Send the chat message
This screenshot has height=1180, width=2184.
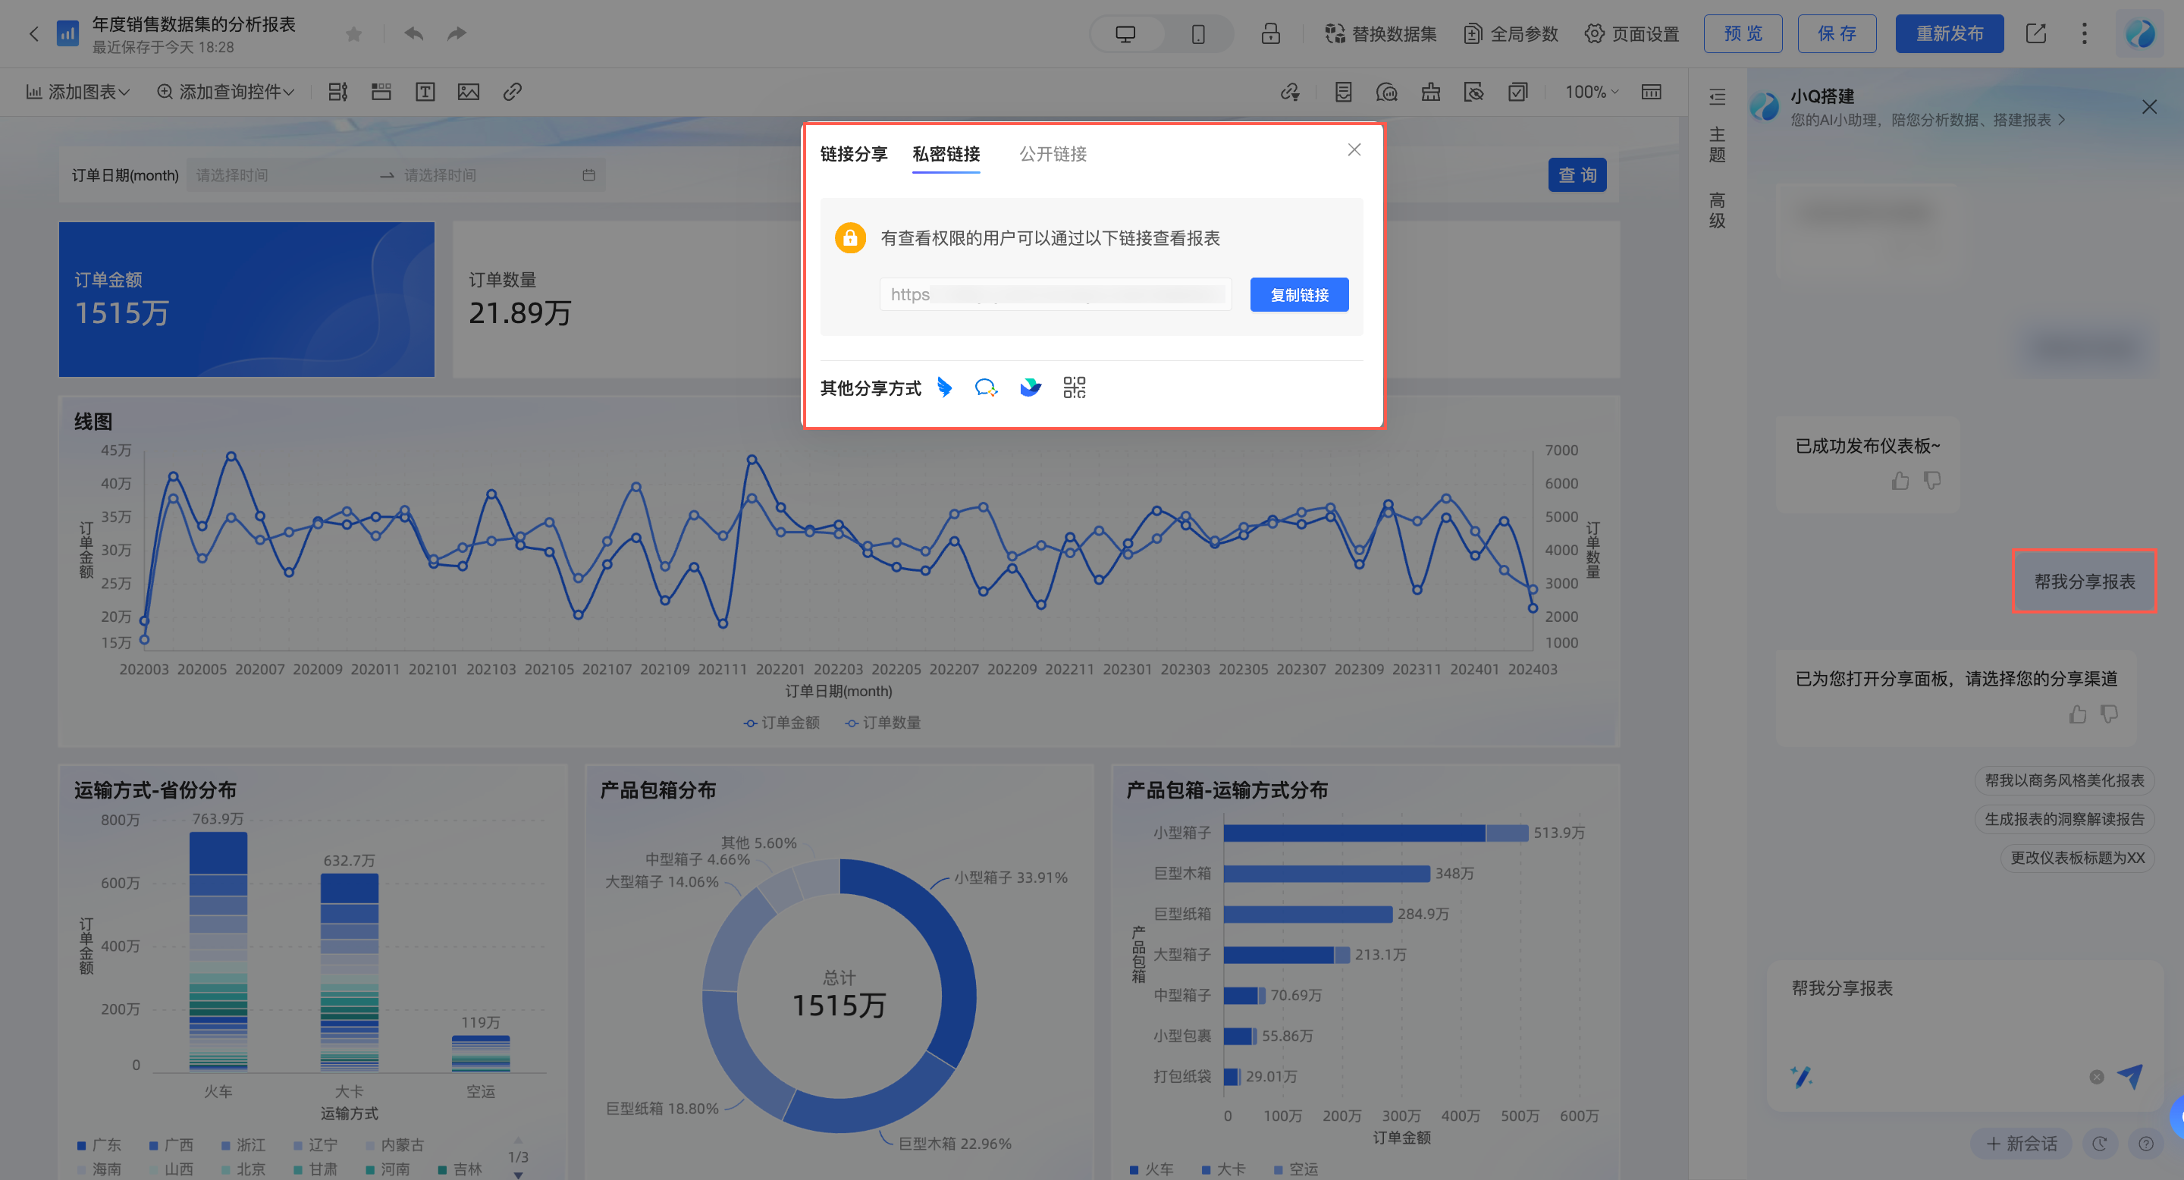tap(2129, 1077)
